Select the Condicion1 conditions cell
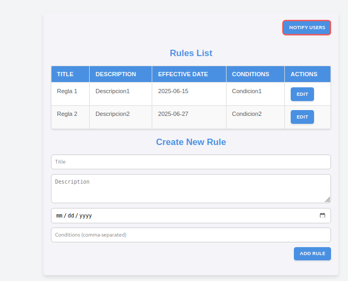Screen dimensions: 348x281 pos(255,94)
